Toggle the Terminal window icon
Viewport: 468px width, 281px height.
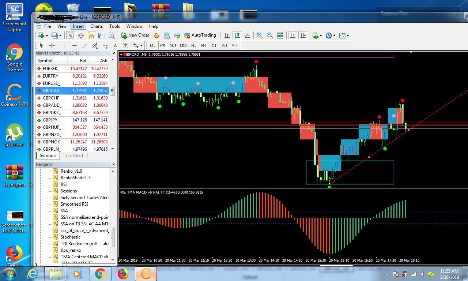coord(101,35)
